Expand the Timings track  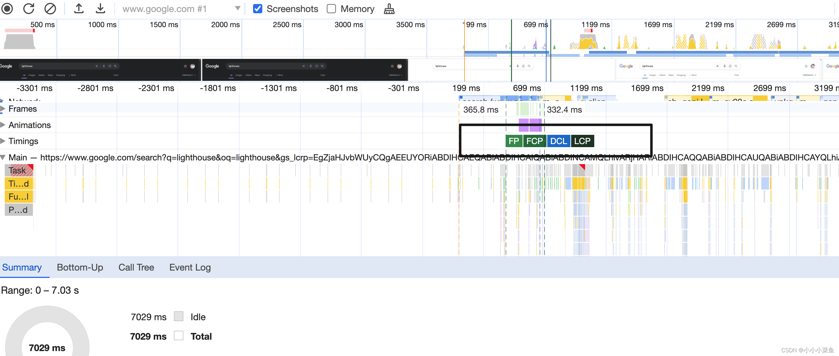click(3, 141)
